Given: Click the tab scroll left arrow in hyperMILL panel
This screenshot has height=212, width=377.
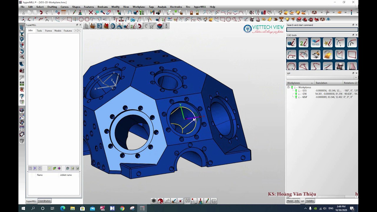Looking at the screenshot, I should (x=76, y=31).
